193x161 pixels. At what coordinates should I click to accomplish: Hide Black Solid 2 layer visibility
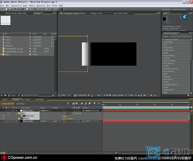coord(1,121)
